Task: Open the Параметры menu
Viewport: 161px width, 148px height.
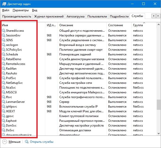Action: pos(21,10)
